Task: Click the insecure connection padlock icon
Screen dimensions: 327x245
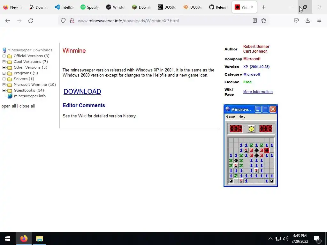Action: [x=72, y=21]
